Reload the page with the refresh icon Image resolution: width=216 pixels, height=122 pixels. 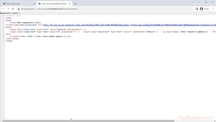point(13,9)
